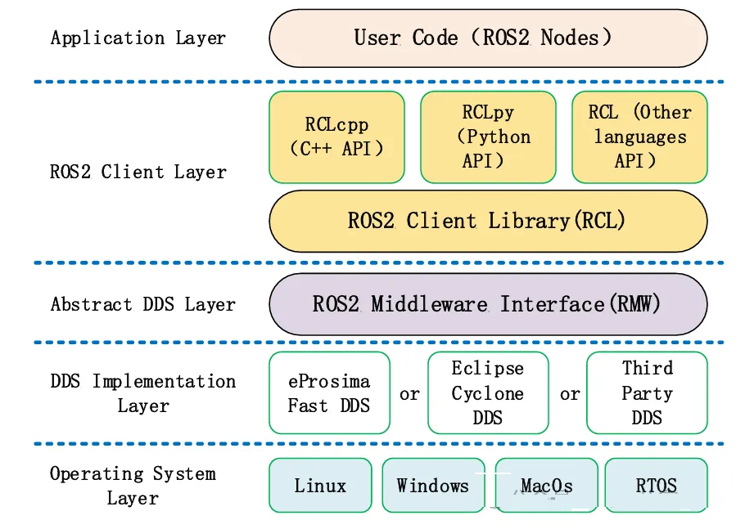Choose the Third Party DDS box
Screen dimensions: 745x529
647,393
